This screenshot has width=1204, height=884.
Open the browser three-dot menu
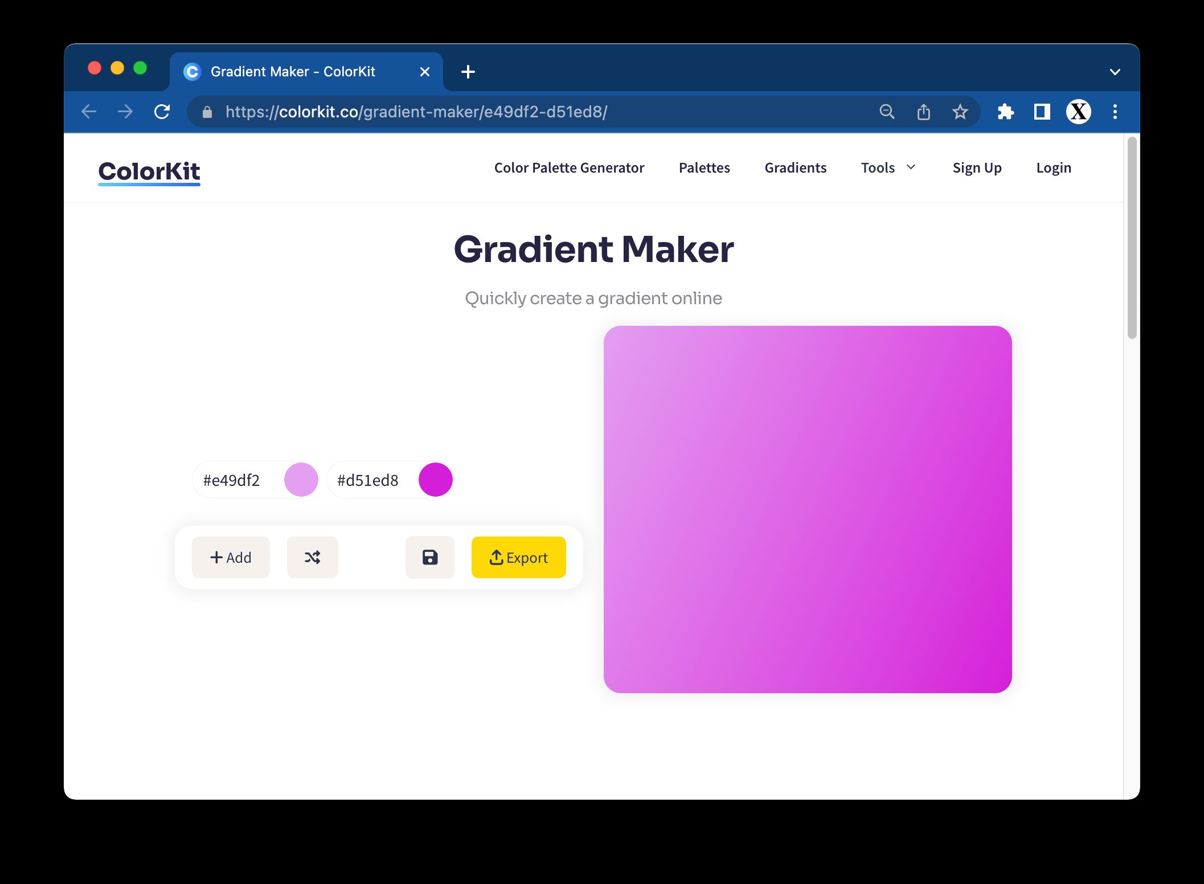coord(1115,112)
